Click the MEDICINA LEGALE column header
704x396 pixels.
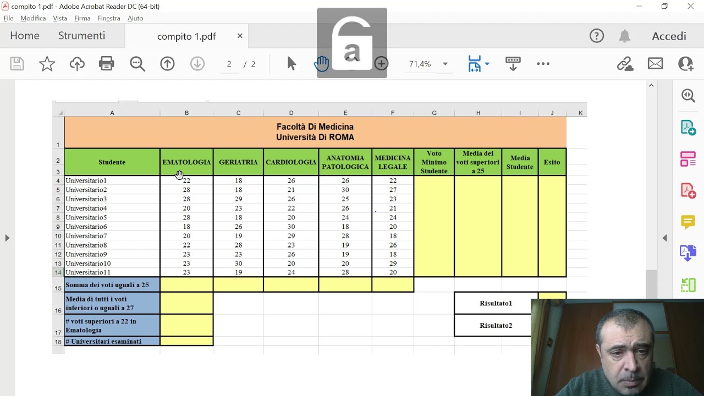pyautogui.click(x=393, y=162)
